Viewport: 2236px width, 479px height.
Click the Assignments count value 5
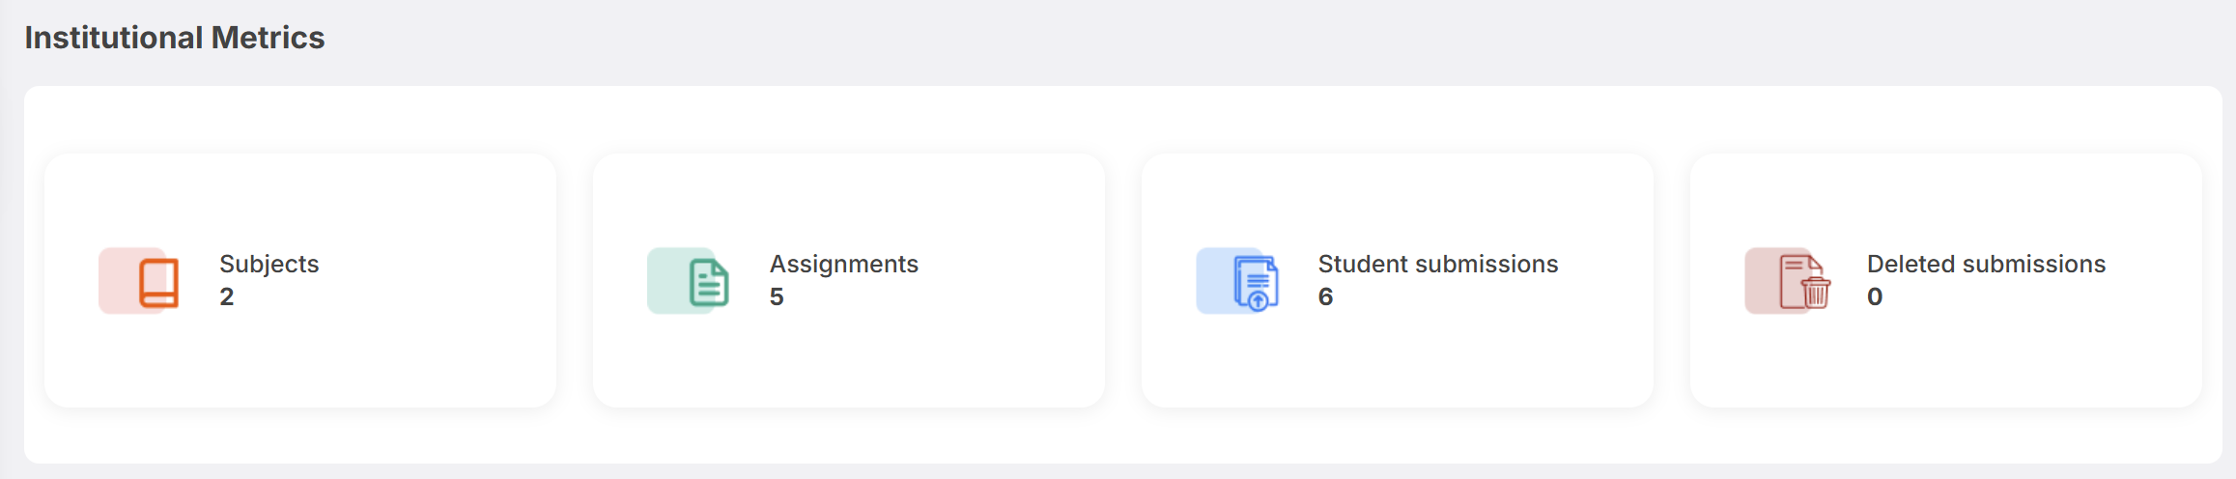point(777,296)
